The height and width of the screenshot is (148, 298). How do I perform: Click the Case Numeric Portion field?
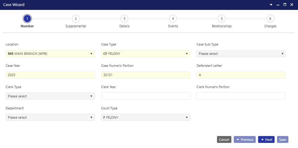coord(146,75)
